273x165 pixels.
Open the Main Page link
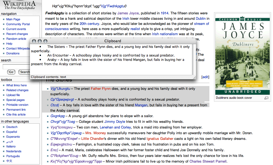click(x=13, y=19)
